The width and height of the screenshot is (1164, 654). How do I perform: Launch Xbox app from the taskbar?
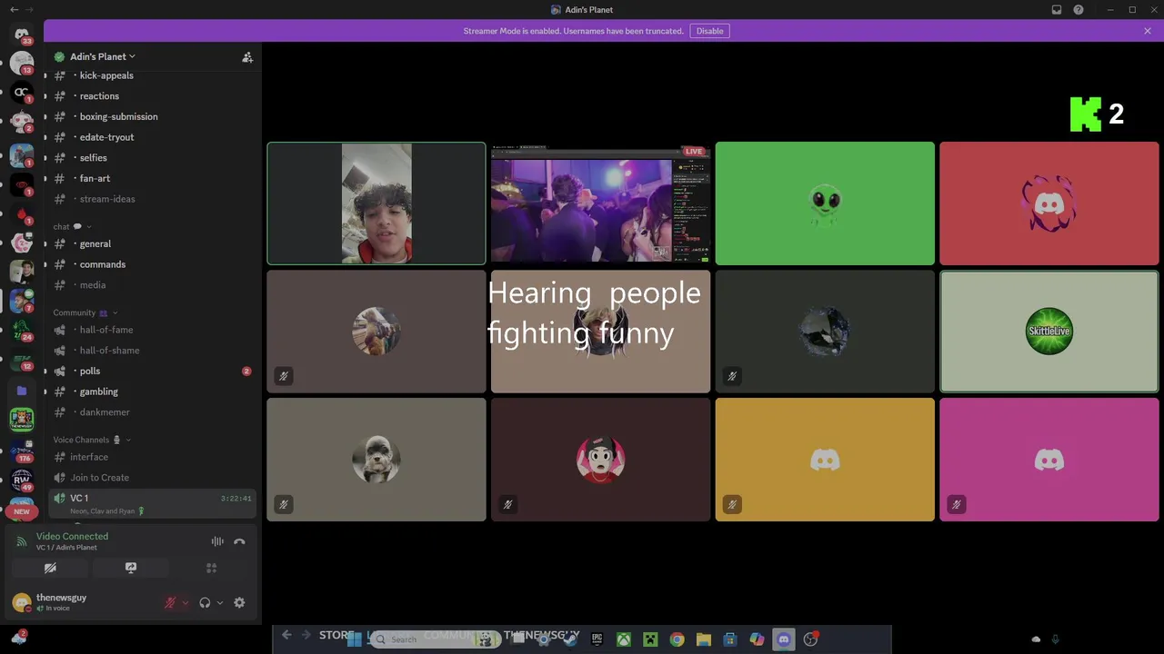(x=624, y=639)
